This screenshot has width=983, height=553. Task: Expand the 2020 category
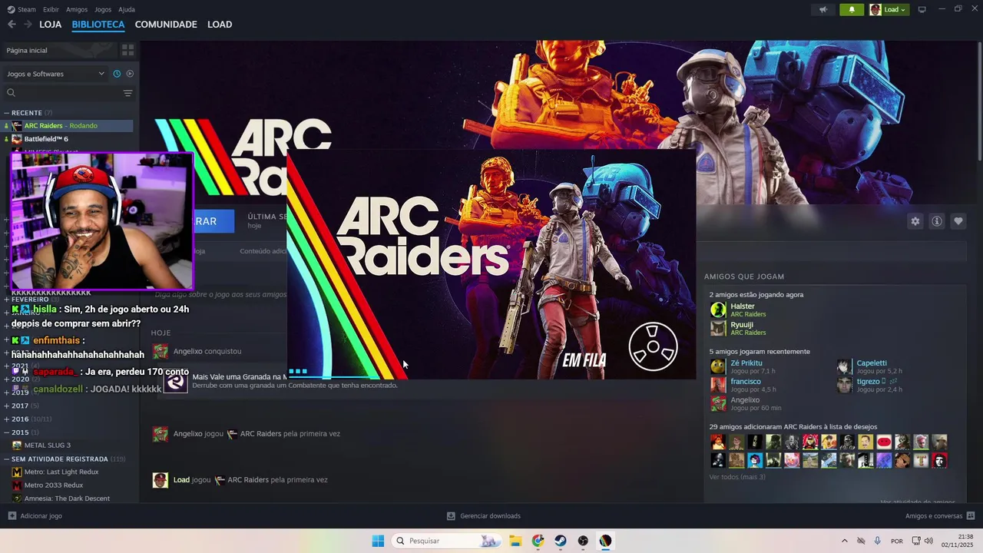coord(7,379)
